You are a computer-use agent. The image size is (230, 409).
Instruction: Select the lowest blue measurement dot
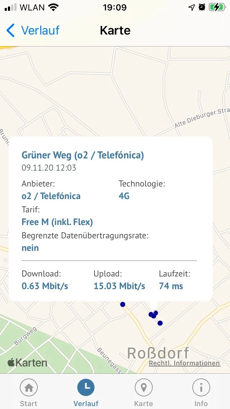tap(160, 323)
